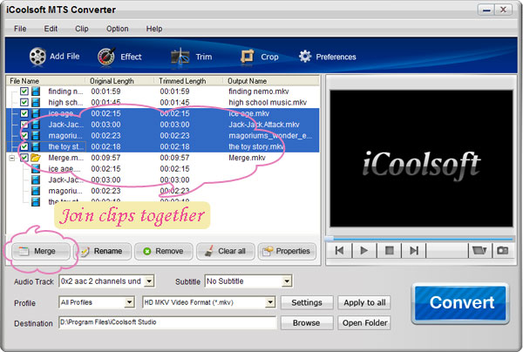Viewport: 523px width, 352px height.
Task: Open the Edit menu
Action: click(51, 29)
